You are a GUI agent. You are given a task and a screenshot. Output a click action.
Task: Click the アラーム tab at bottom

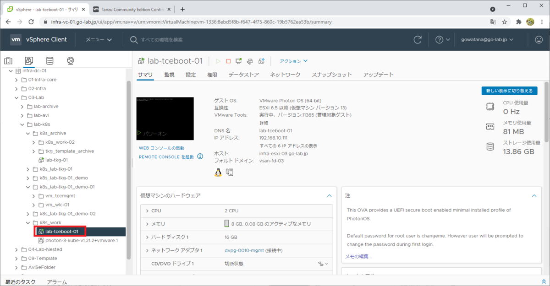(57, 282)
